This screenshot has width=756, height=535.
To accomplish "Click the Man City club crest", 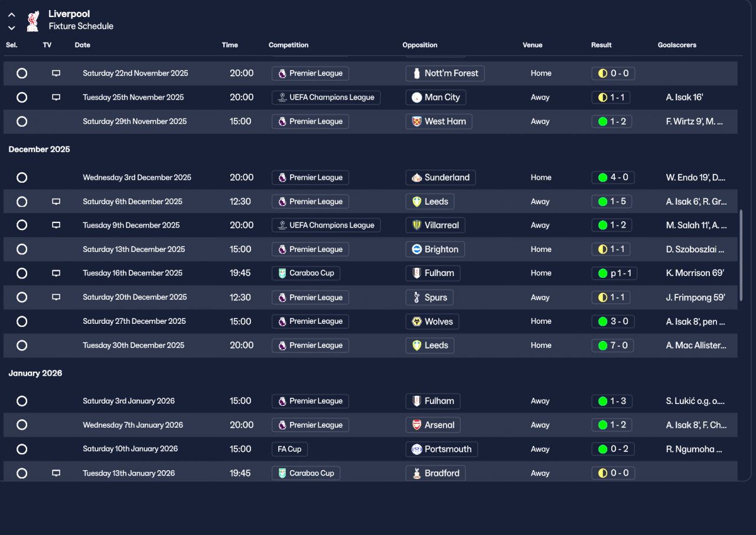I will 417,97.
